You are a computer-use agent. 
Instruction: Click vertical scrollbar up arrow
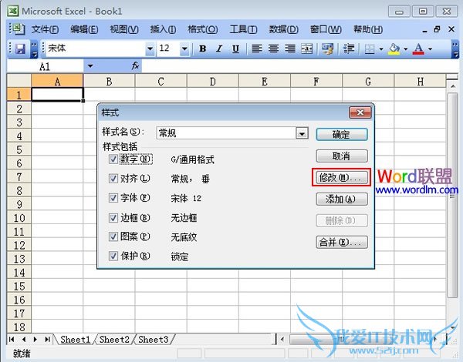point(453,86)
